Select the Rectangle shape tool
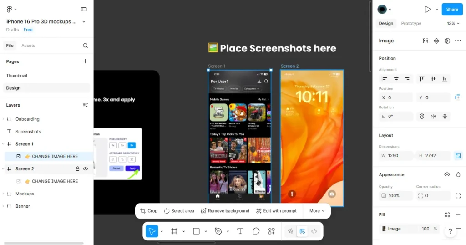Image resolution: width=466 pixels, height=245 pixels. tap(196, 231)
